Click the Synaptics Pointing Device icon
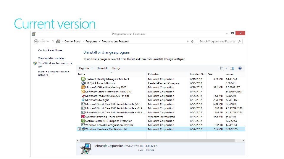The width and height of the screenshot is (284, 159). point(83,117)
